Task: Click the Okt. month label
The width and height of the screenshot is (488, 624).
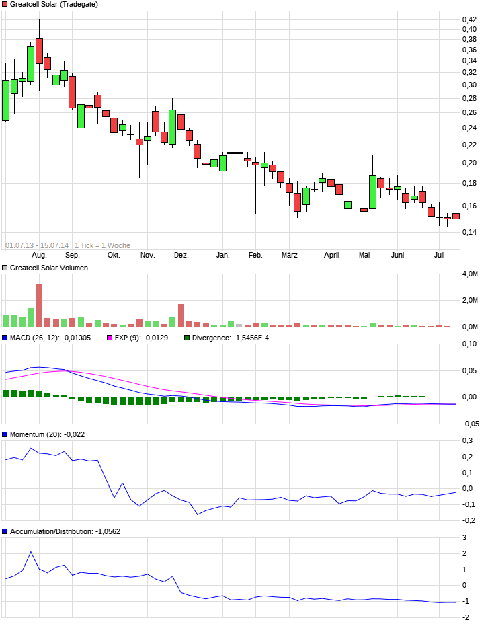Action: 114,255
